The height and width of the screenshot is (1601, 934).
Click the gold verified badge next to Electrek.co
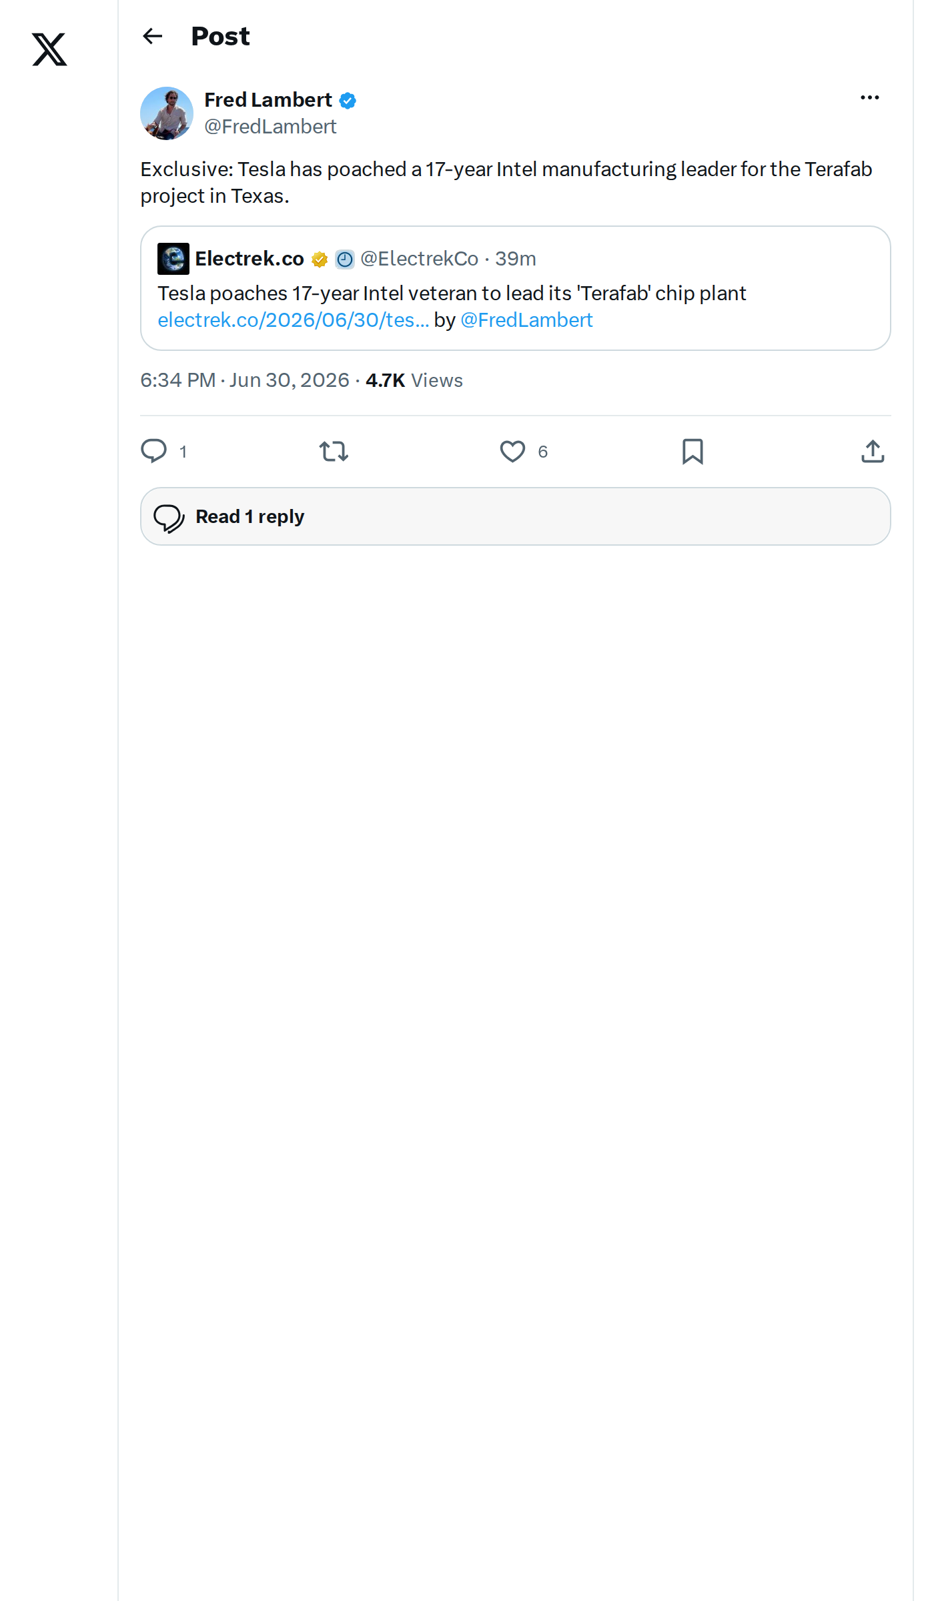(x=320, y=259)
